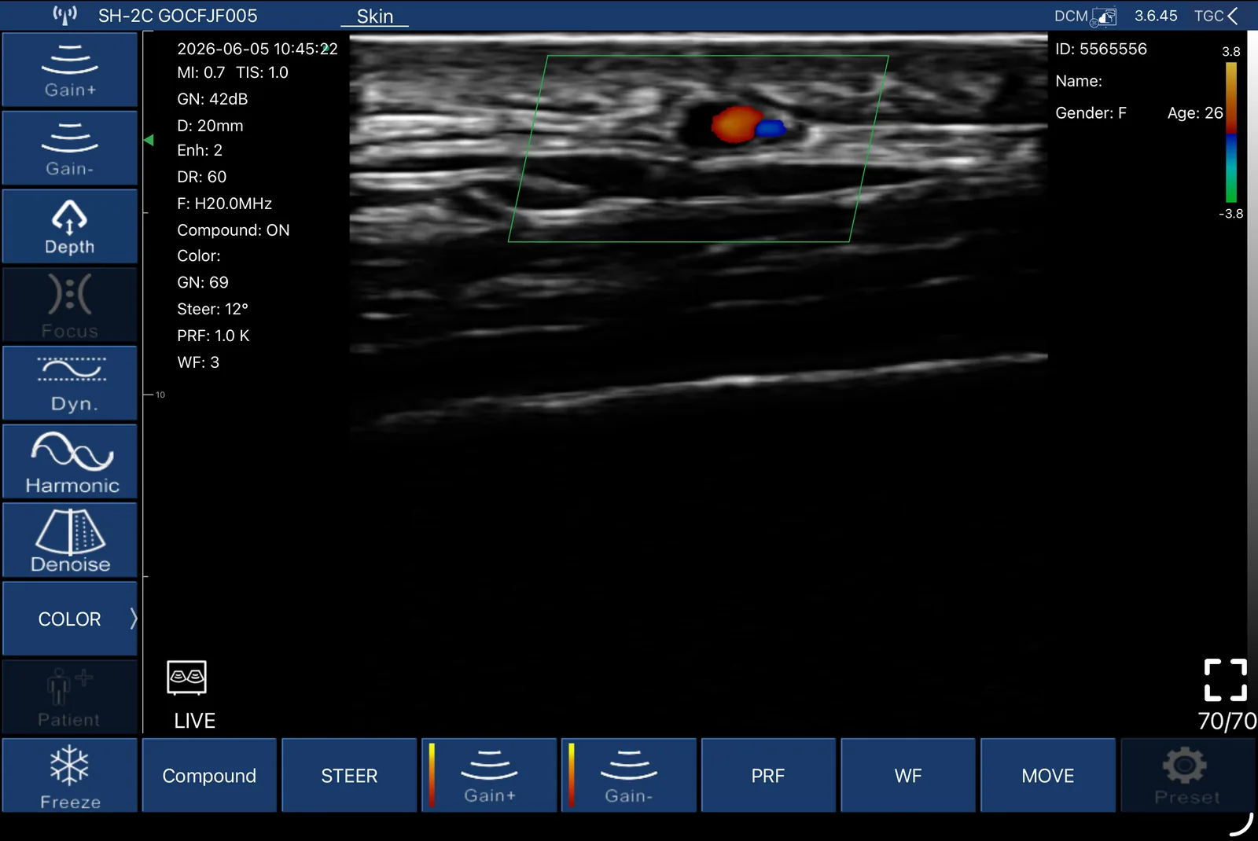Image resolution: width=1258 pixels, height=841 pixels.
Task: Open the WF wall filter setting
Action: [908, 776]
